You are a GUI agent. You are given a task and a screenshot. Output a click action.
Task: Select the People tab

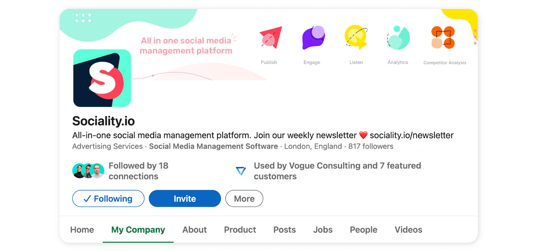[363, 230]
